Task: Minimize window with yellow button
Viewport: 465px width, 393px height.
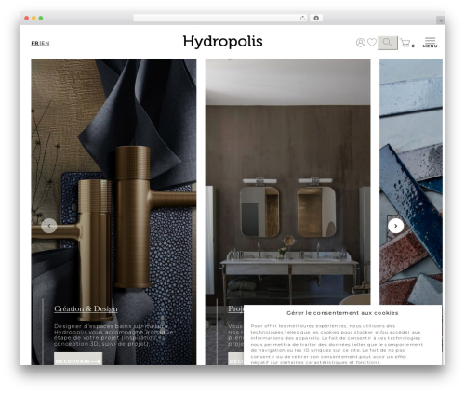Action: click(33, 18)
